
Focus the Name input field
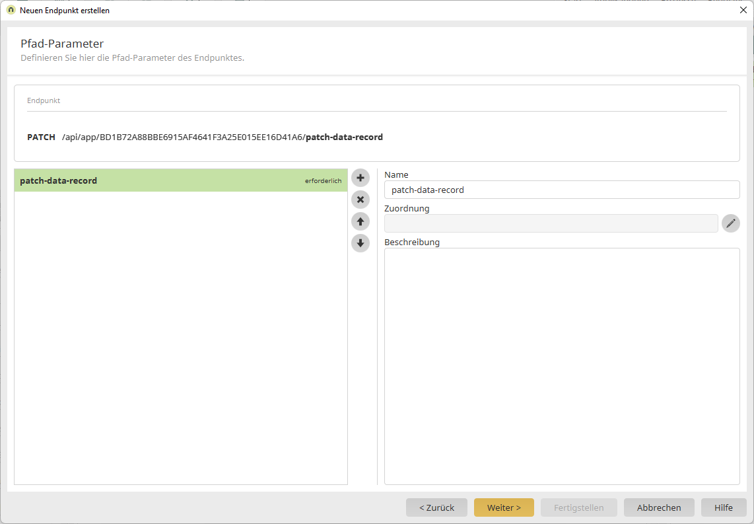(562, 190)
